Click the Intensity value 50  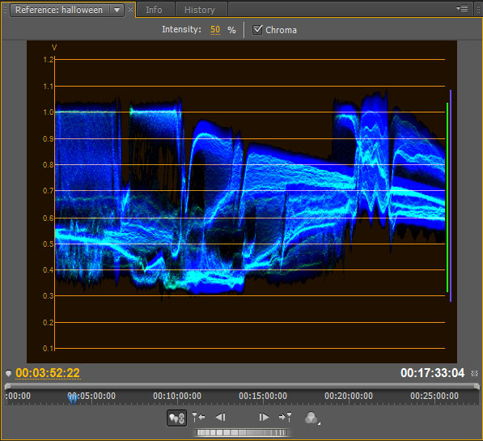tap(215, 30)
